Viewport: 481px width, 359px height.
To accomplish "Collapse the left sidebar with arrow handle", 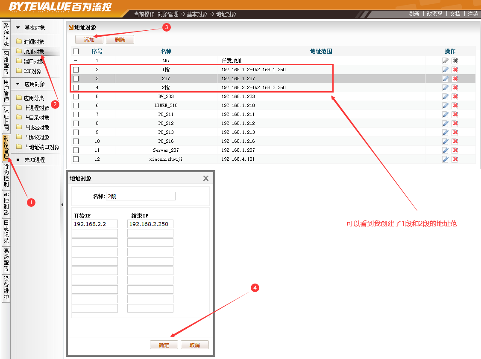I will tap(62, 205).
